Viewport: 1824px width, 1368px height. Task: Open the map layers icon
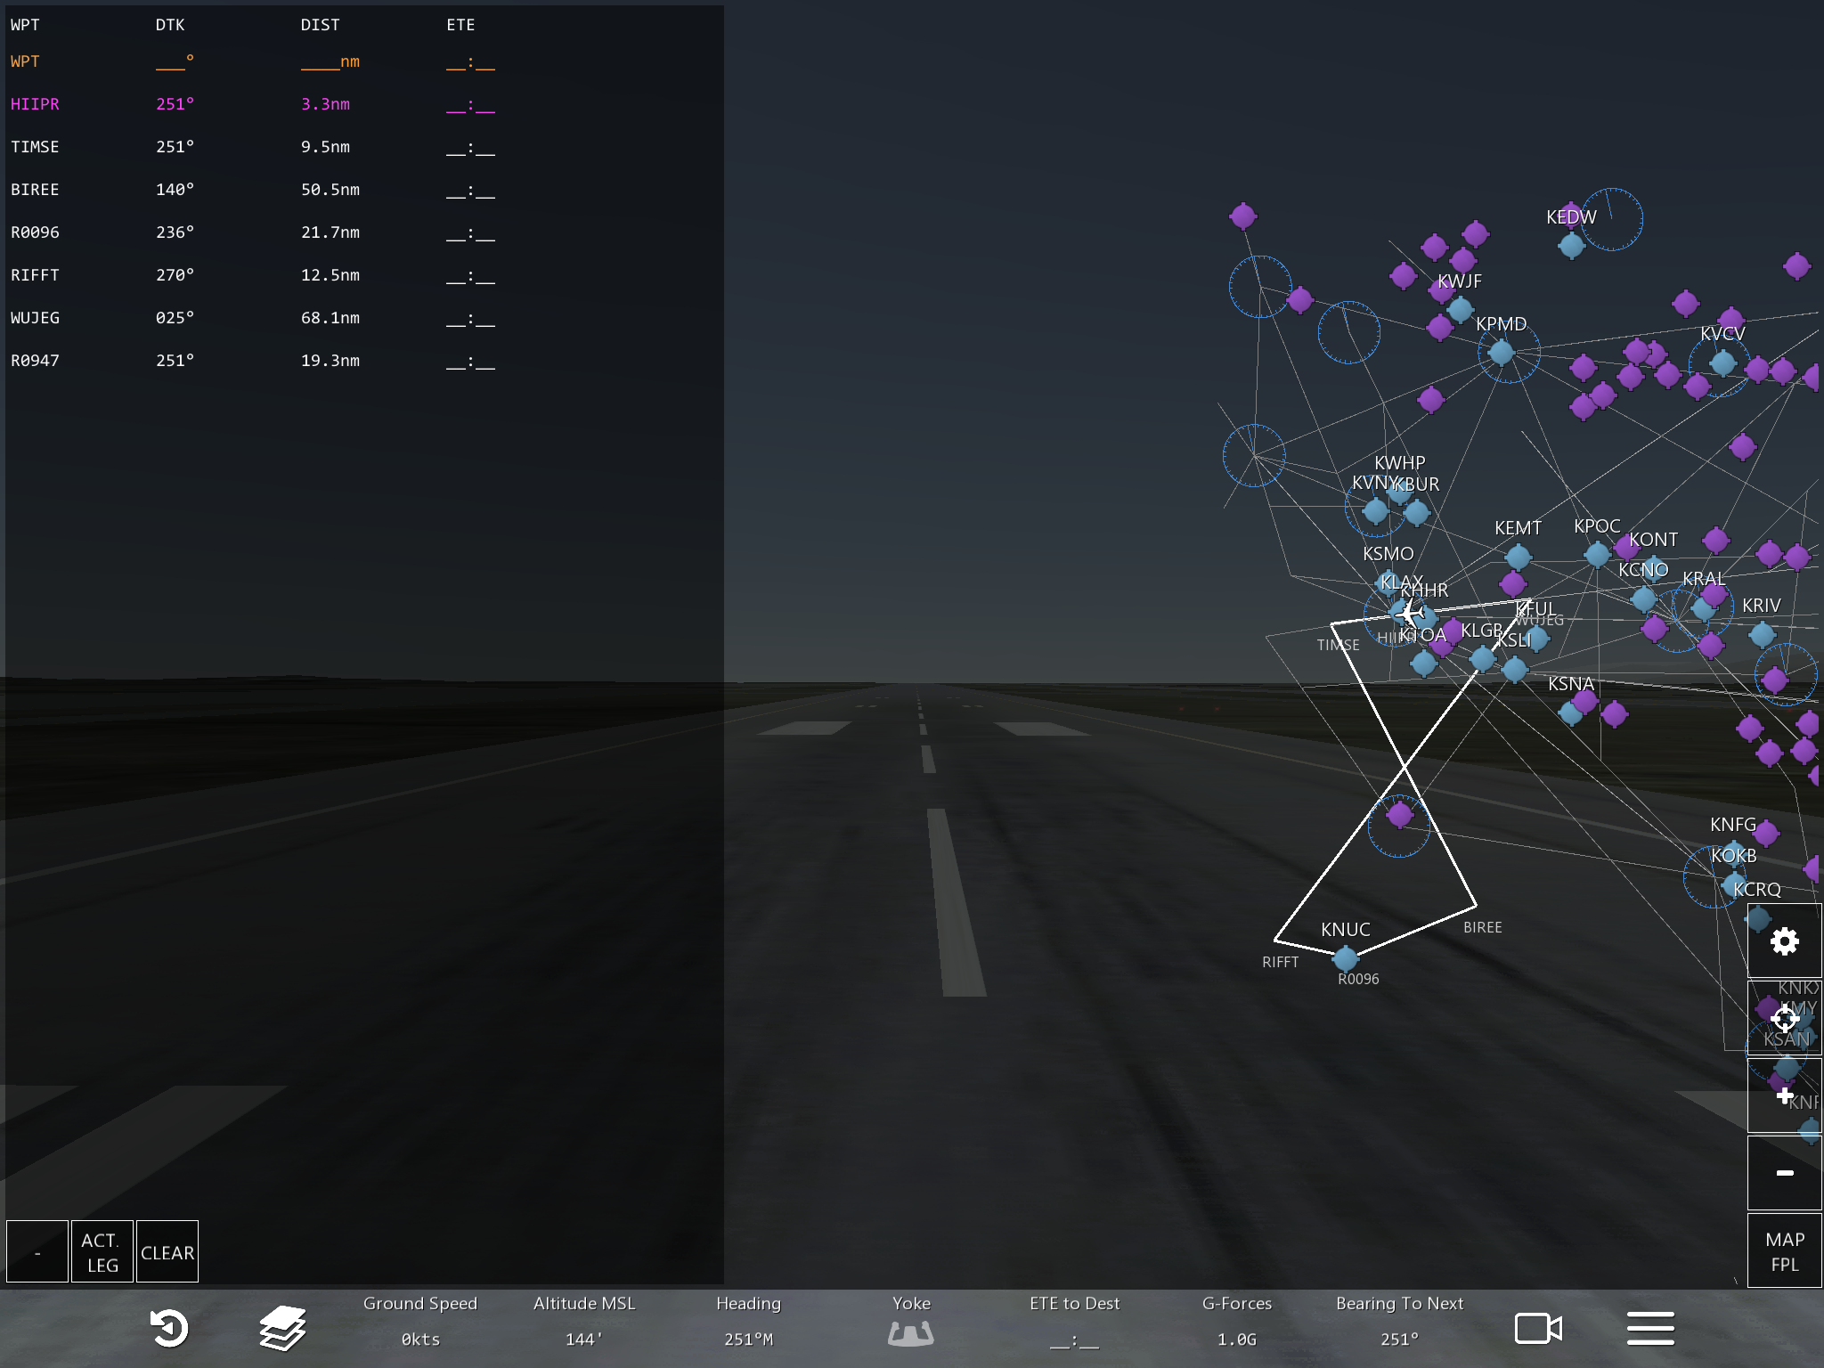point(282,1328)
